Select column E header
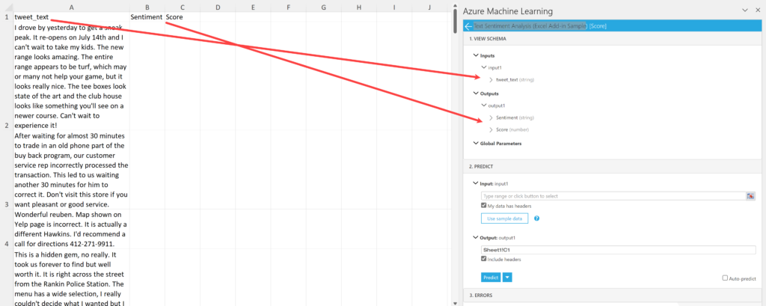 [253, 7]
